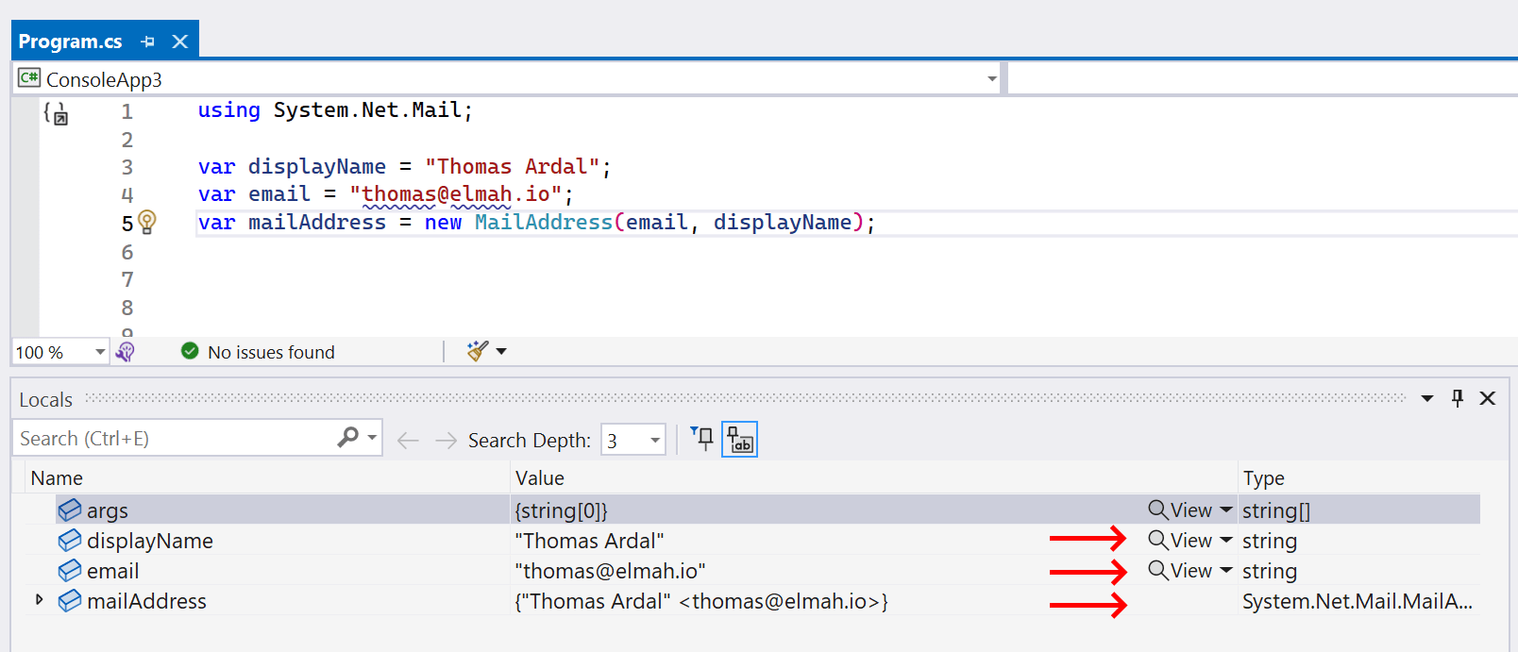
Task: Open the Locals window options dropdown
Action: pyautogui.click(x=1427, y=399)
